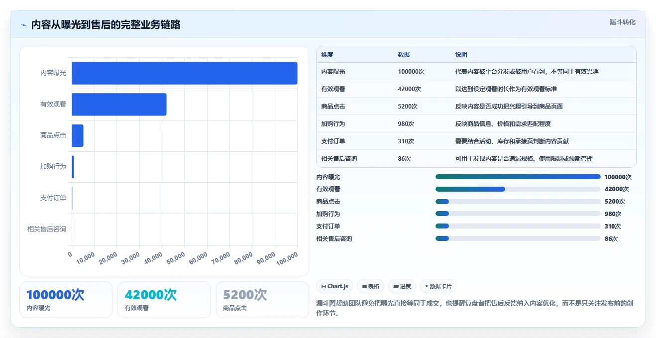Click the 相关售后咨询 progress bar
The width and height of the screenshot is (656, 338).
[518, 238]
